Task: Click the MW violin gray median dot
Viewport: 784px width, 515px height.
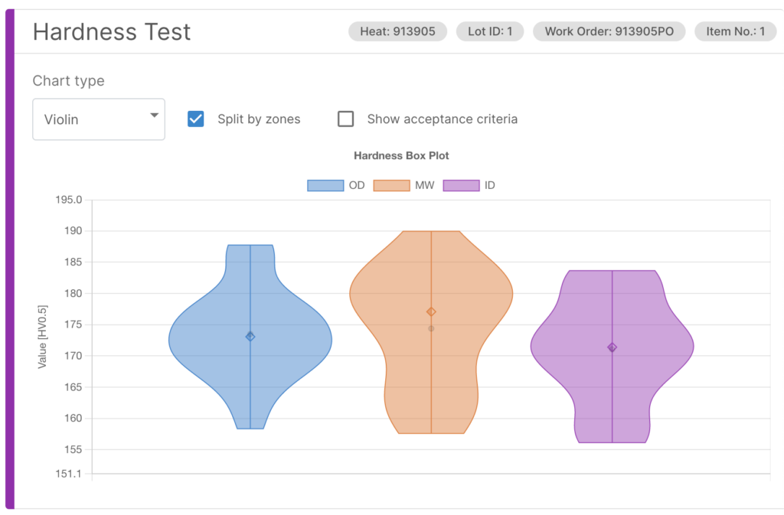Action: pyautogui.click(x=431, y=329)
